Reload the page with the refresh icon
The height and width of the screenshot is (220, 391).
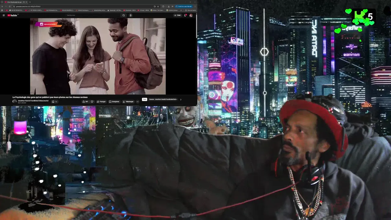9,6
